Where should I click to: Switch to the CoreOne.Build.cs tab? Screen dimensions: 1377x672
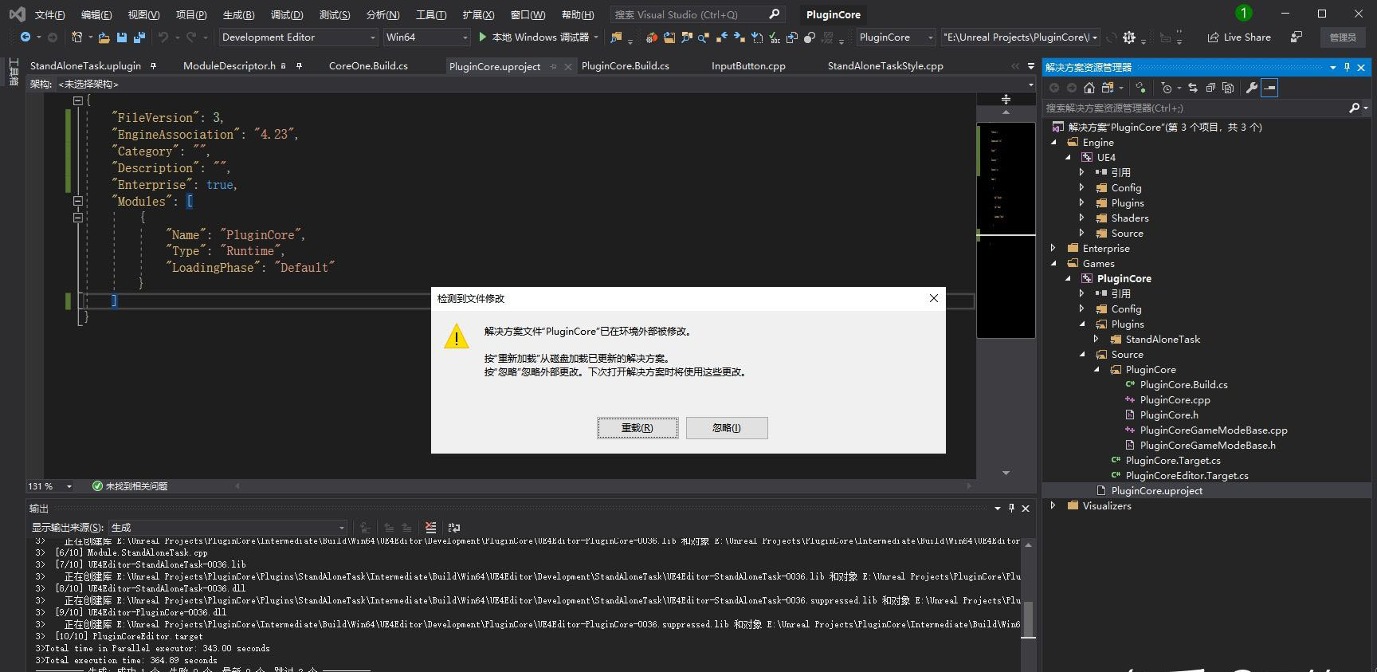click(x=368, y=66)
